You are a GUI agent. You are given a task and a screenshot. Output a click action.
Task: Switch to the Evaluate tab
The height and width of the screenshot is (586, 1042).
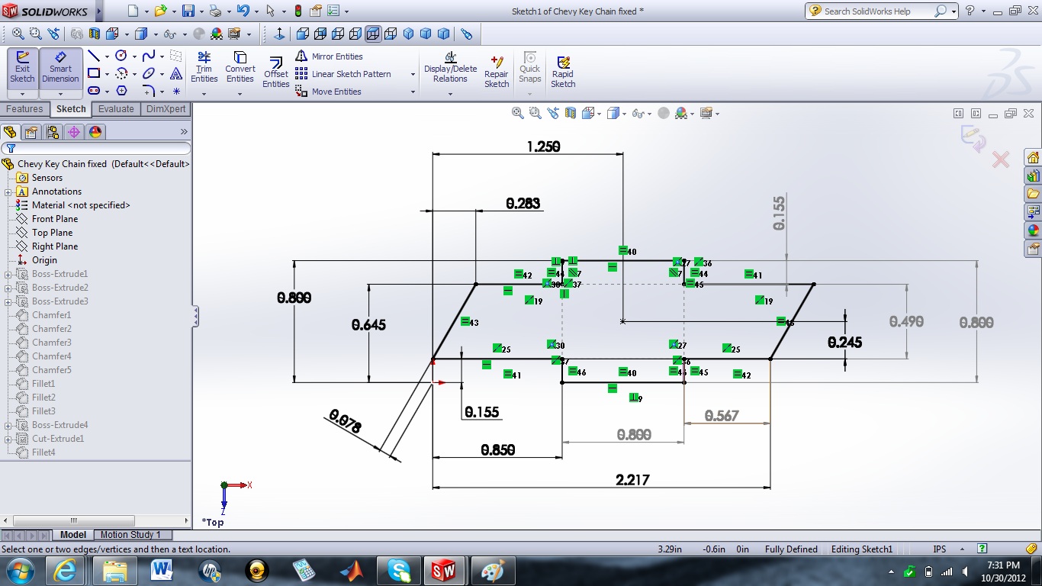click(116, 108)
